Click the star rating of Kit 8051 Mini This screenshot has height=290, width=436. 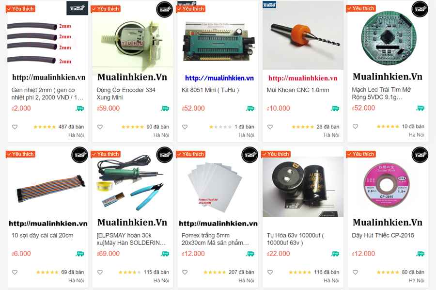[x=220, y=127]
